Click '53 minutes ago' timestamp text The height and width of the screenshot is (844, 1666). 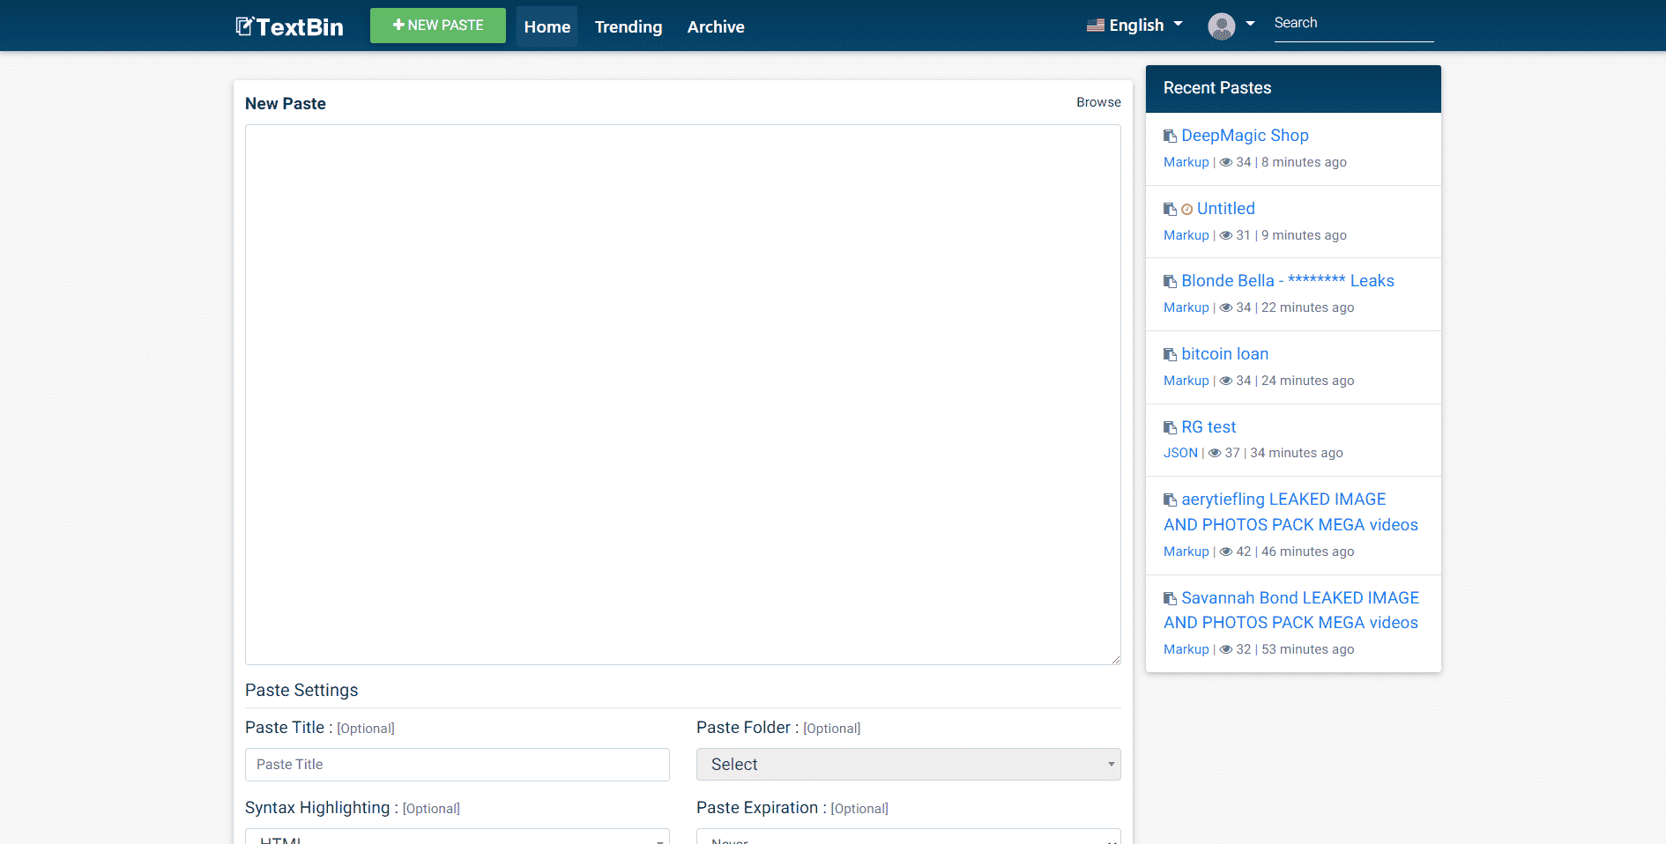tap(1307, 649)
